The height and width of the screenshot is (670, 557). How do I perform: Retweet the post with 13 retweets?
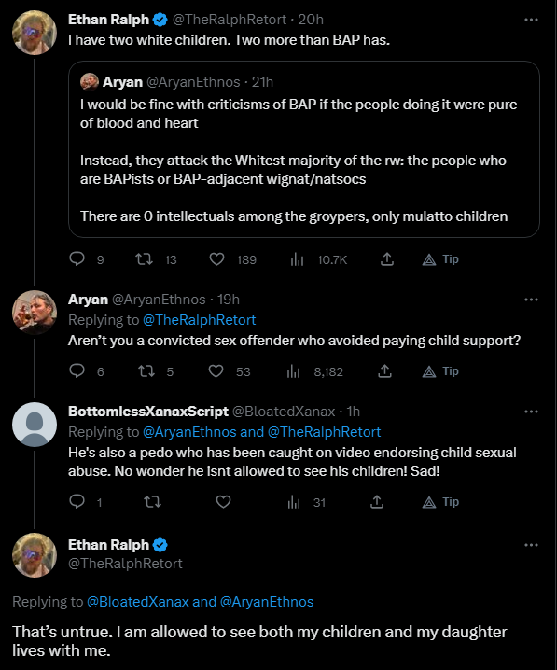tap(145, 258)
